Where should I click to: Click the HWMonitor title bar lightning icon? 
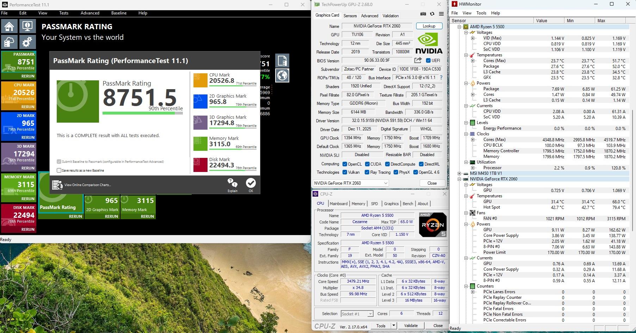pyautogui.click(x=454, y=4)
